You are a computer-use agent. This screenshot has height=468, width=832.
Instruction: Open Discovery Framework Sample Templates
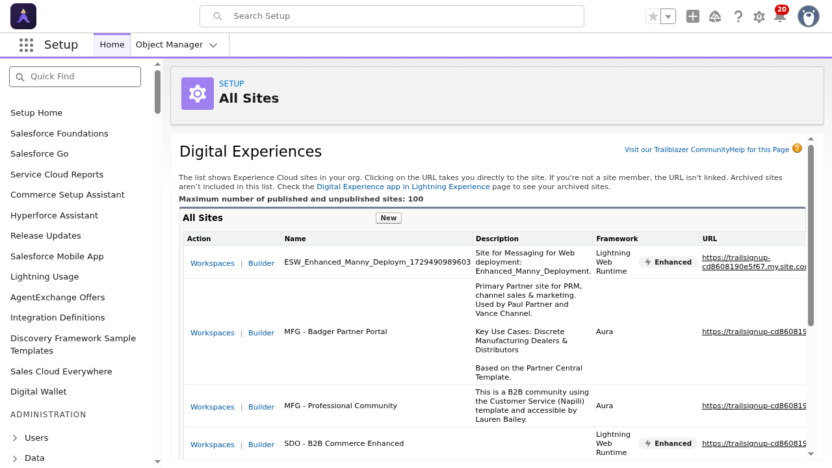pyautogui.click(x=73, y=344)
